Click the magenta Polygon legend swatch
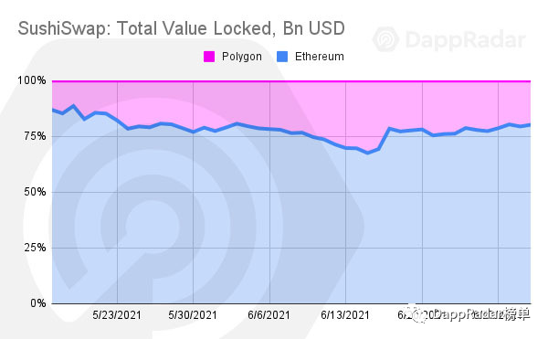The height and width of the screenshot is (339, 548). tap(209, 57)
